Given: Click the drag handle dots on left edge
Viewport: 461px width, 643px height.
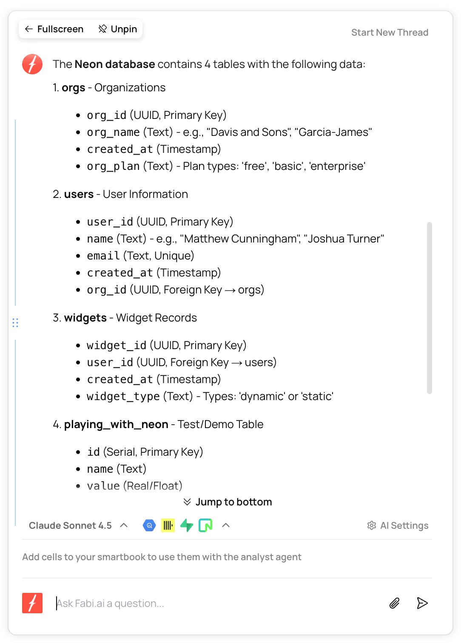Looking at the screenshot, I should pyautogui.click(x=15, y=323).
